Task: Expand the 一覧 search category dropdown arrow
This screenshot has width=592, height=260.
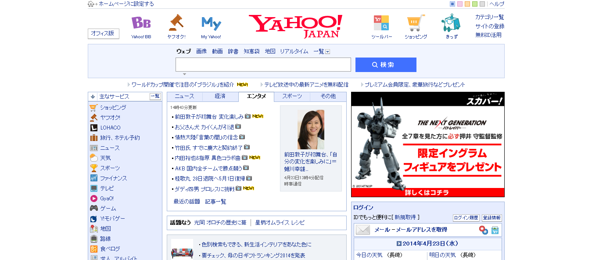Action: pos(327,52)
